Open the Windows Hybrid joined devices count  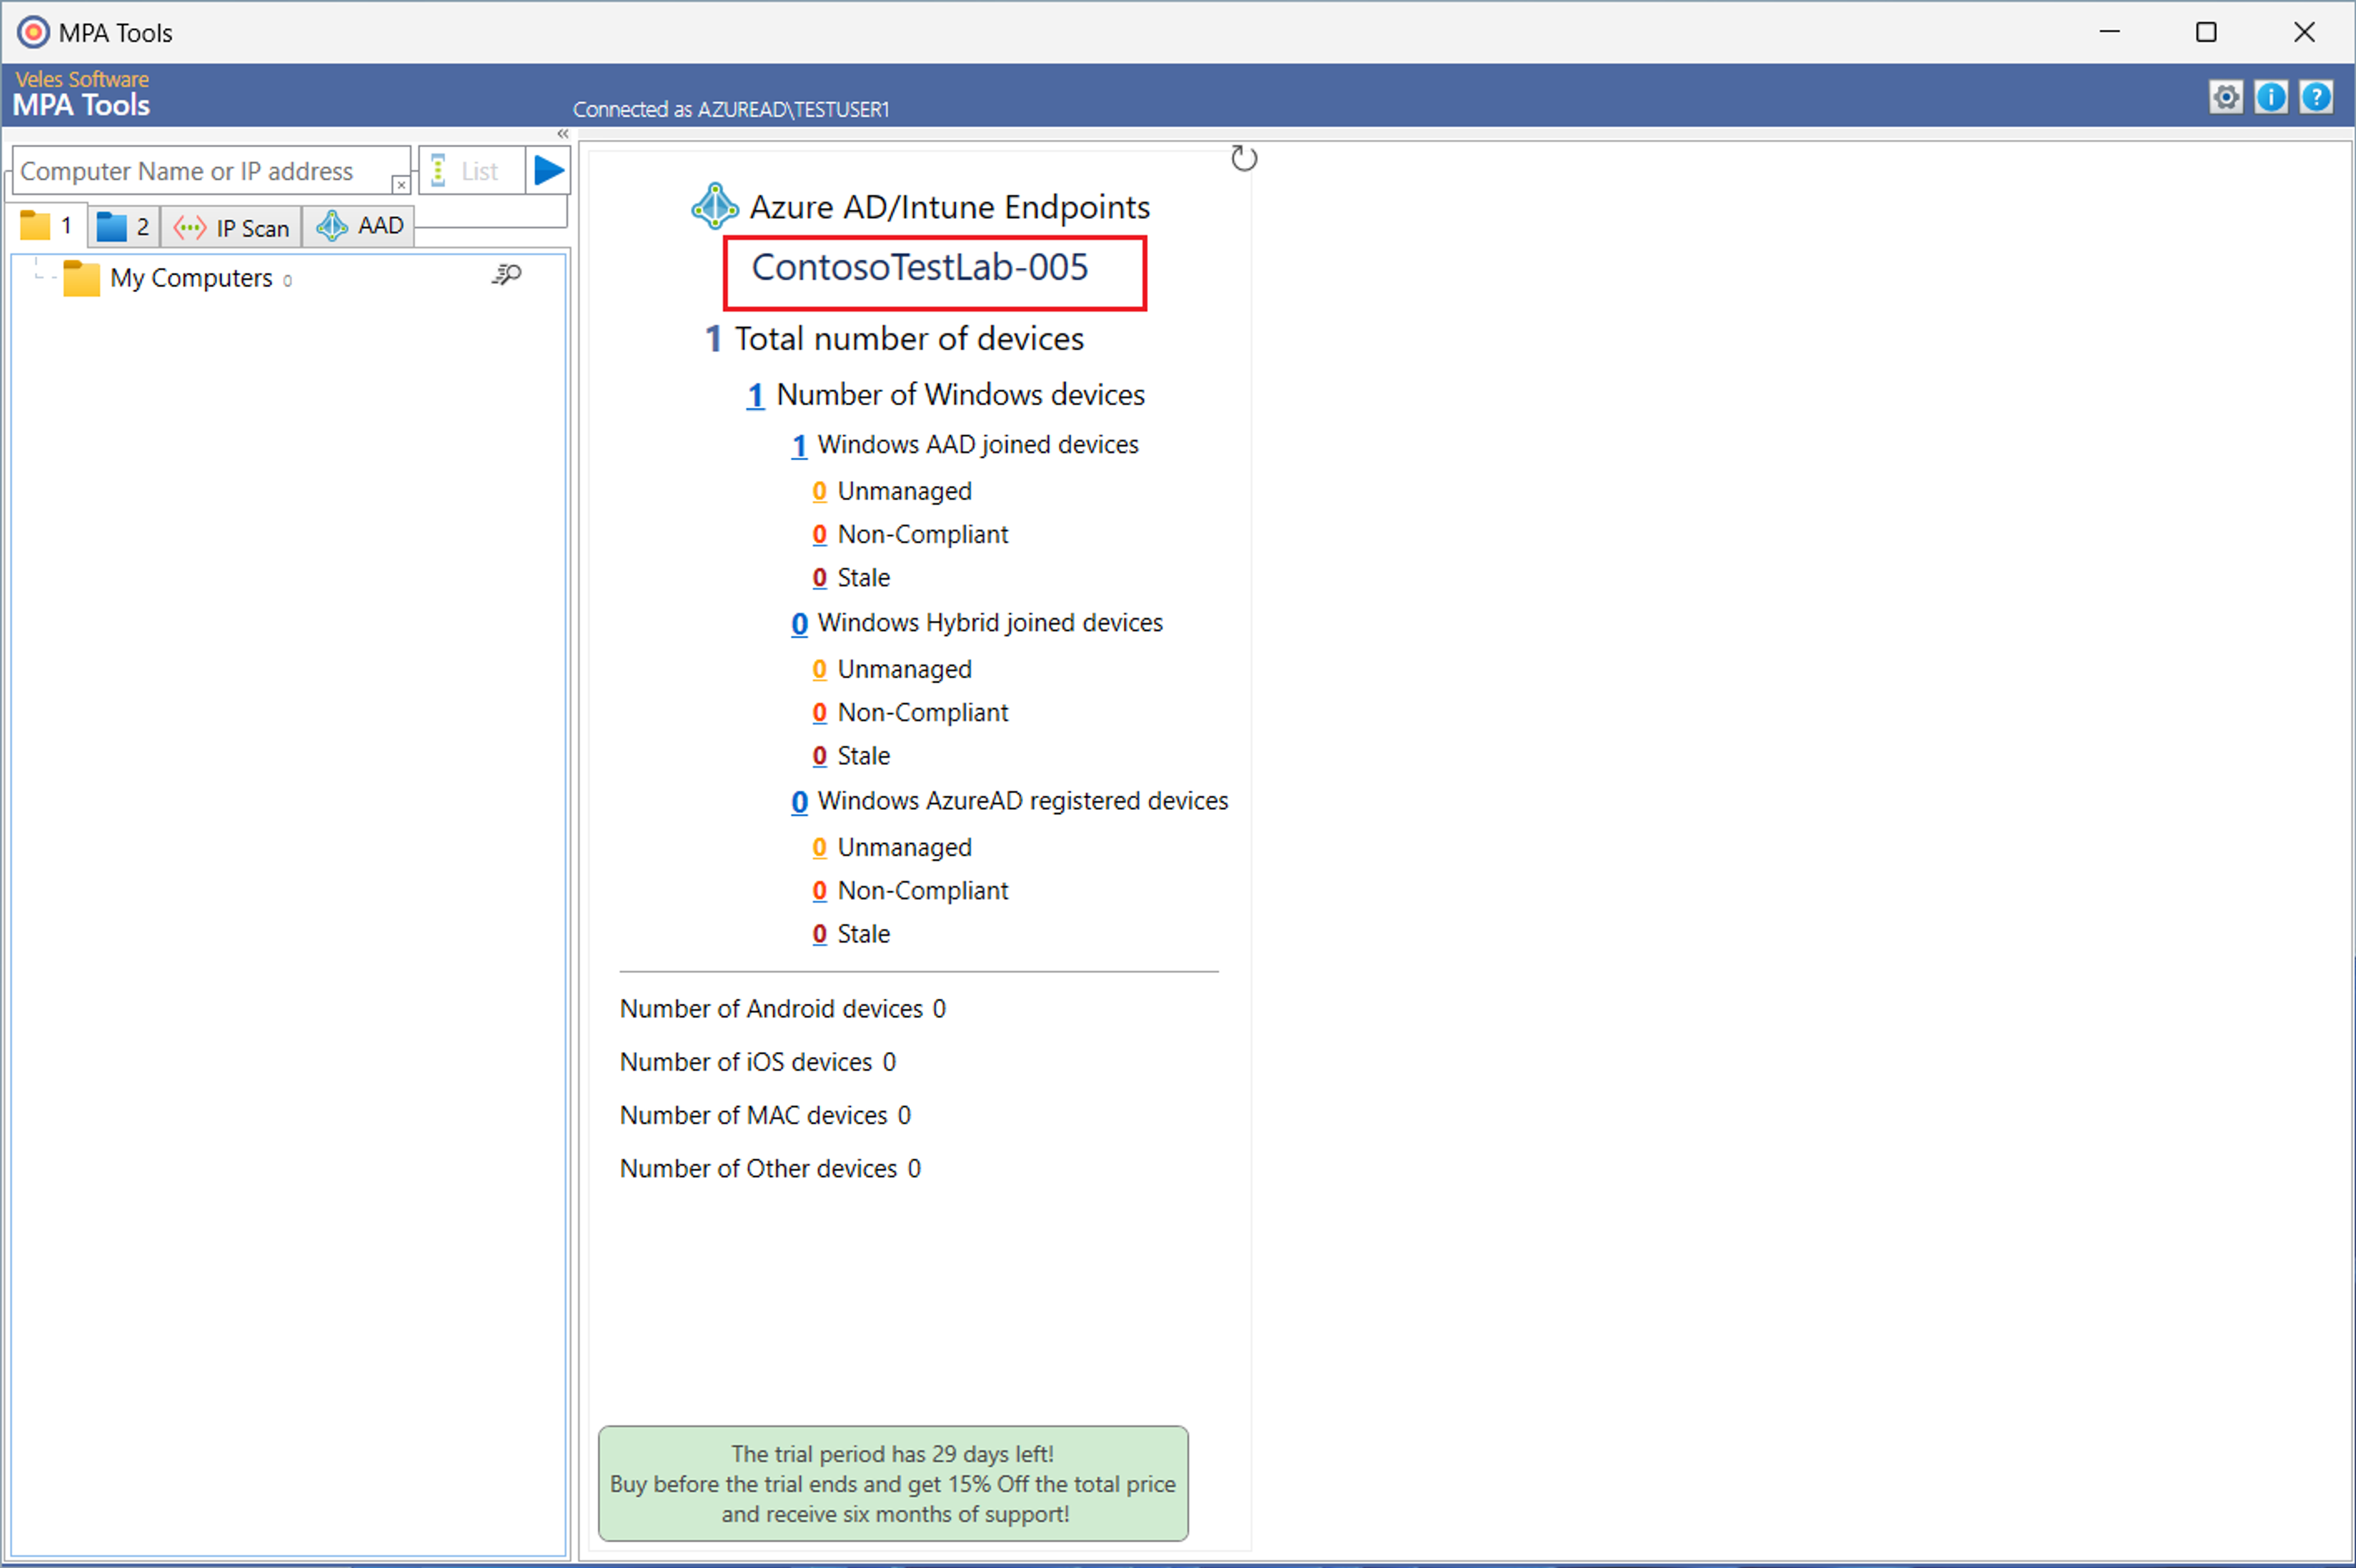[x=799, y=624]
